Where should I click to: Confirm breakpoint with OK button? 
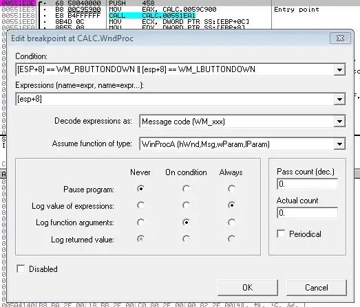coord(248,288)
